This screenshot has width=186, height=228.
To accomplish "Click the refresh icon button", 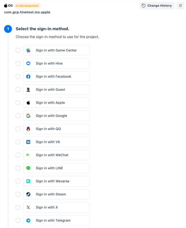I will [180, 6].
